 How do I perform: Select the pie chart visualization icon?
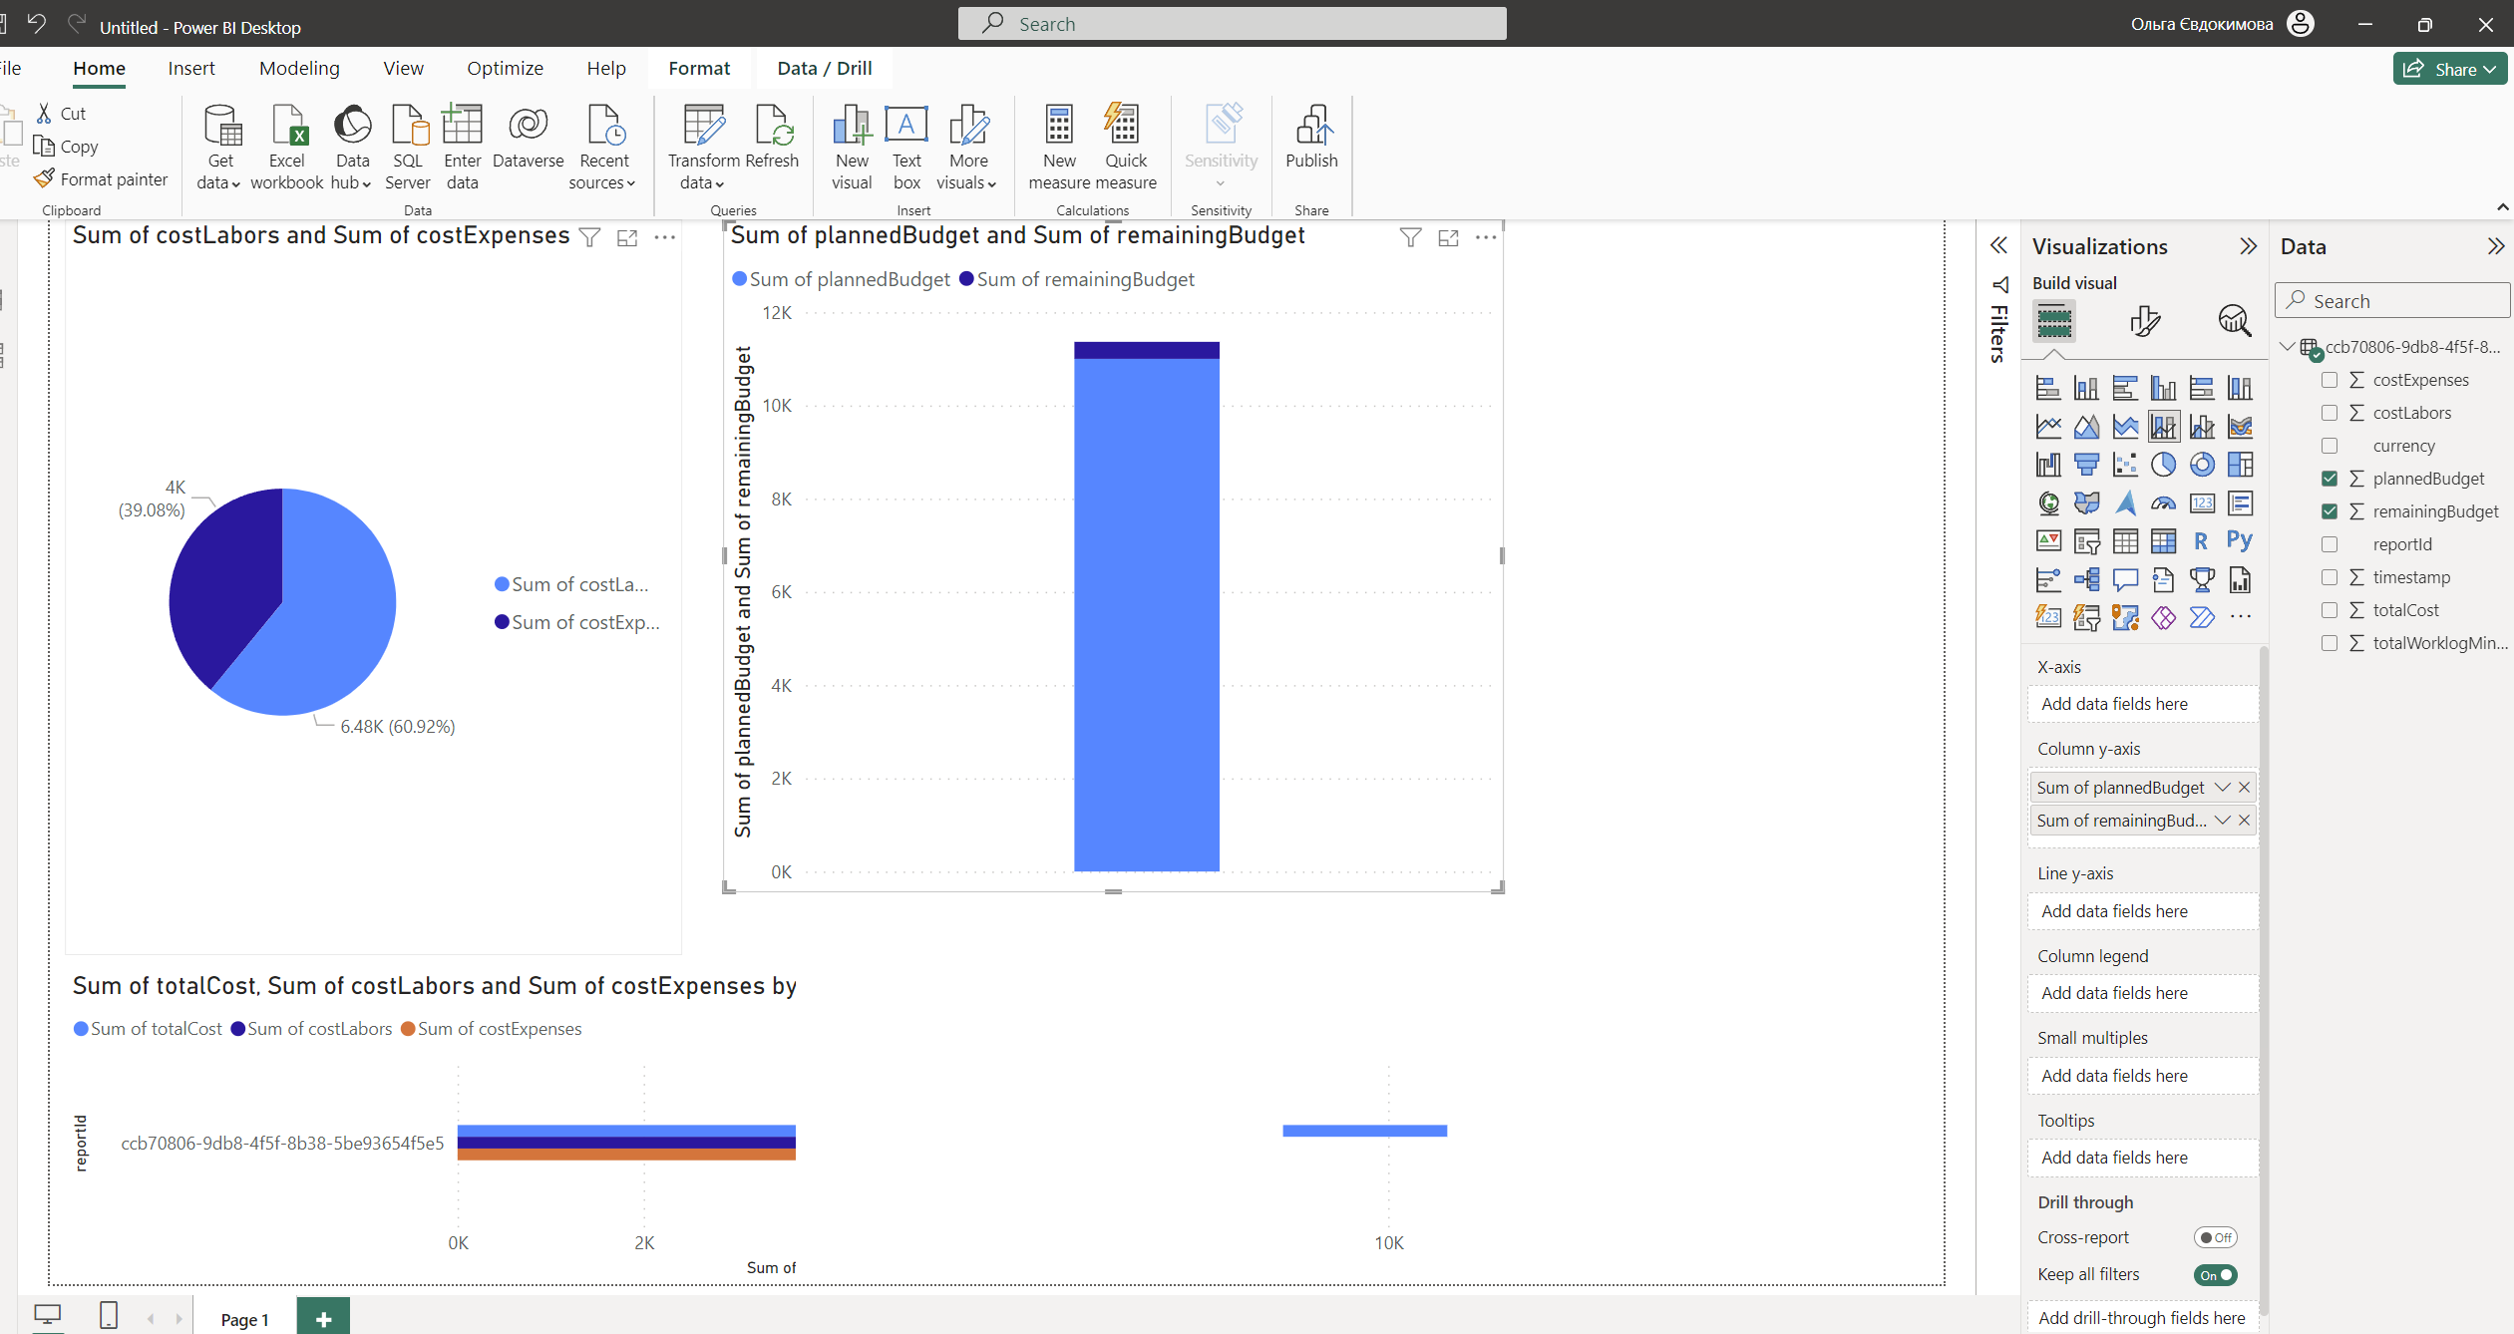point(2165,465)
